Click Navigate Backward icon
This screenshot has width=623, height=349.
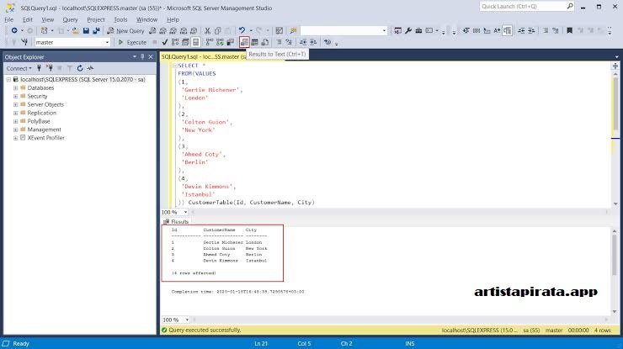click(x=14, y=30)
